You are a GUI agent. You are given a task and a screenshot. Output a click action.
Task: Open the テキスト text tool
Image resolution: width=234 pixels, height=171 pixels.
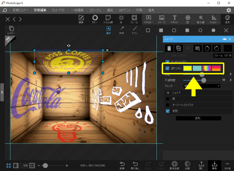(x=174, y=19)
